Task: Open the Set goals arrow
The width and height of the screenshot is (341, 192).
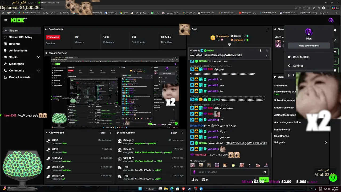Action: point(326,142)
